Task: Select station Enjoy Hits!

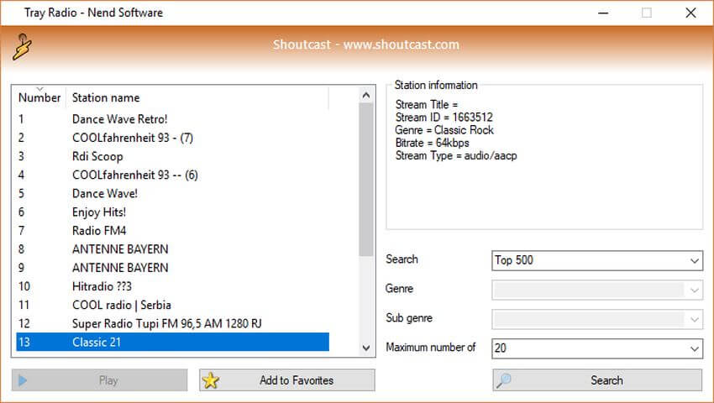Action: pyautogui.click(x=172, y=212)
